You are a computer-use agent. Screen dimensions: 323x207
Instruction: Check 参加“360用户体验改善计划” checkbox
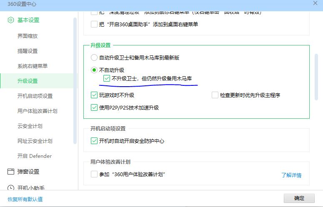click(x=94, y=174)
